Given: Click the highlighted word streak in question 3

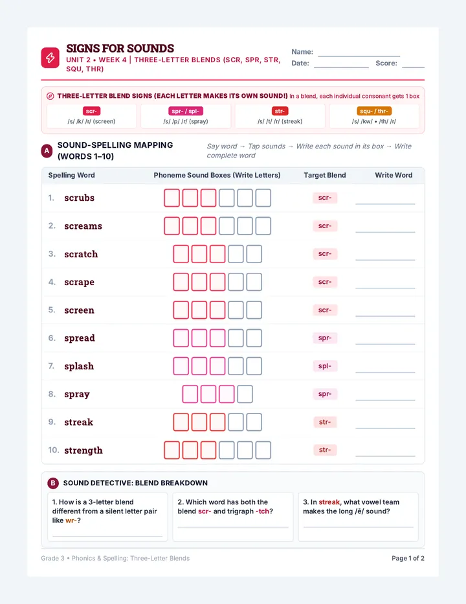Looking at the screenshot, I should coord(329,502).
